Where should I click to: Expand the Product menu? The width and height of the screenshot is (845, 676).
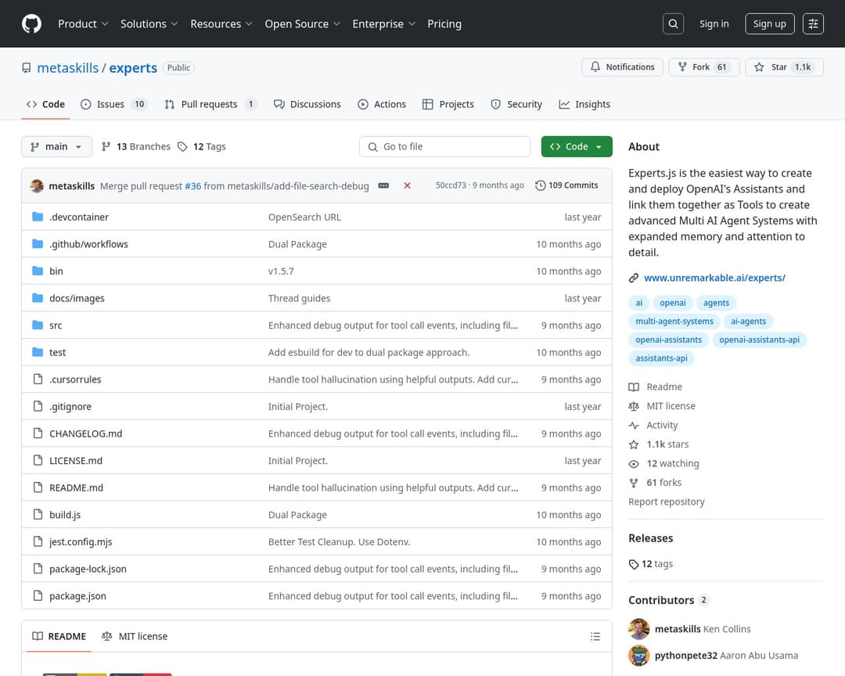point(83,23)
